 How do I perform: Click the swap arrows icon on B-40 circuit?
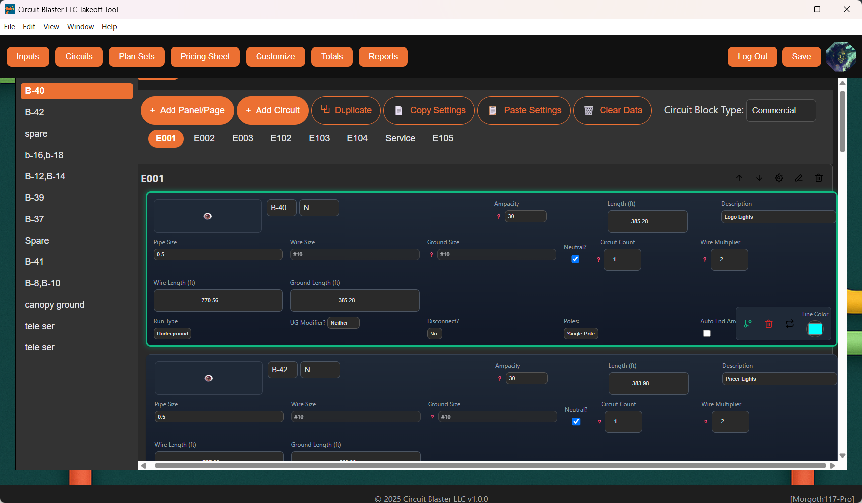point(789,324)
